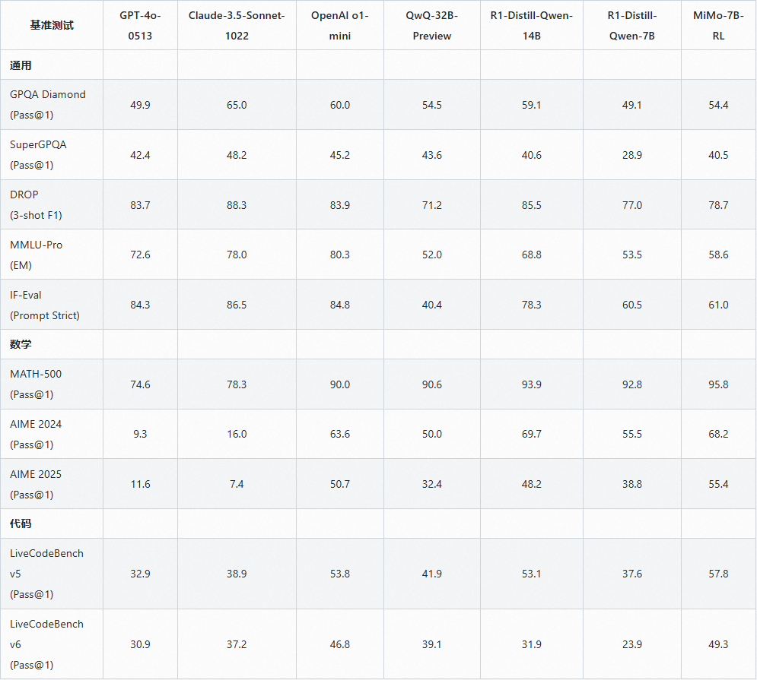The width and height of the screenshot is (757, 680).
Task: Click MiMo-7B-RL's MATH-500 score 95.8
Action: [718, 384]
